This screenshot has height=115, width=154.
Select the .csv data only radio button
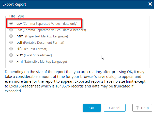[11, 24]
